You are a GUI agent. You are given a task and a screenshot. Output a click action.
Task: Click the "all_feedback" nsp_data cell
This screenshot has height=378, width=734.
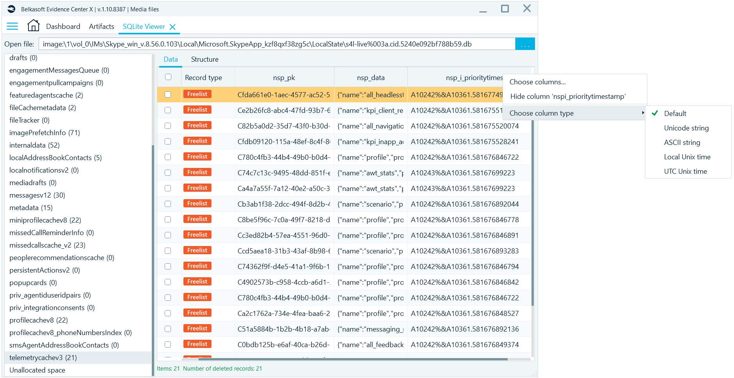371,345
